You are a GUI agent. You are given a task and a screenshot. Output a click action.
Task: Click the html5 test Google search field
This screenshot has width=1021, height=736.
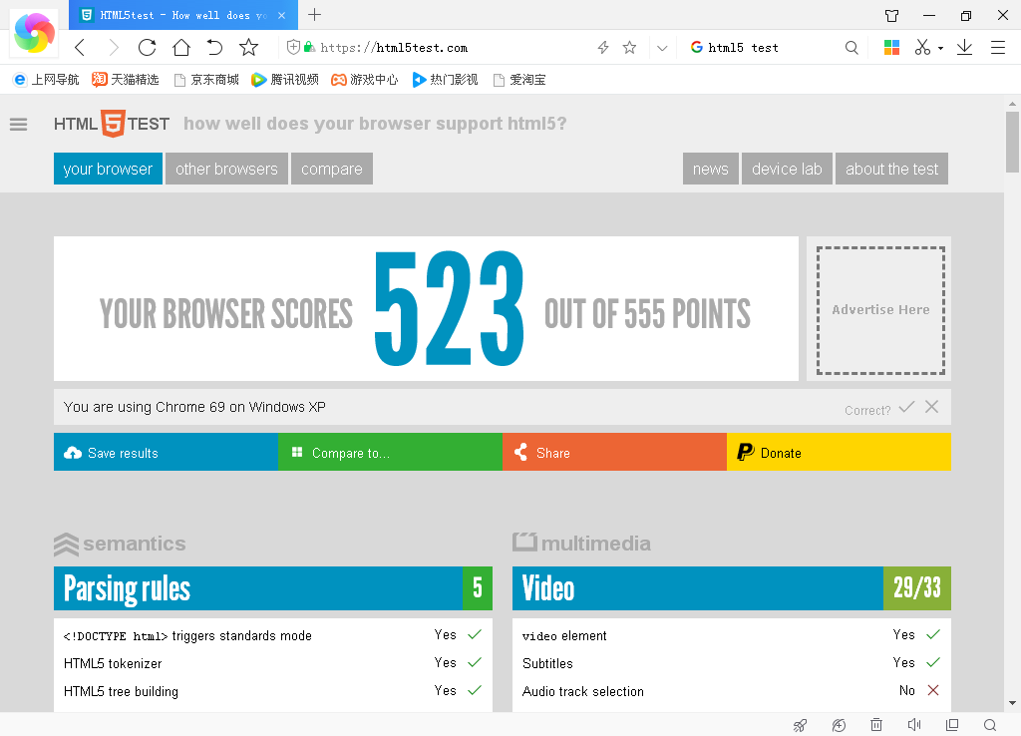pyautogui.click(x=768, y=47)
